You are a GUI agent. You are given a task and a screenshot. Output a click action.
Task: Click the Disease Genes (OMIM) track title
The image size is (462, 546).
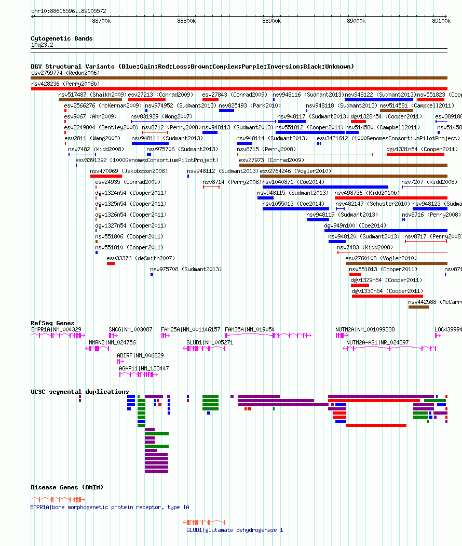[x=67, y=487]
